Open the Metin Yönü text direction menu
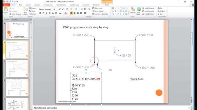Screen dimensions: 197x110 tap(98, 8)
